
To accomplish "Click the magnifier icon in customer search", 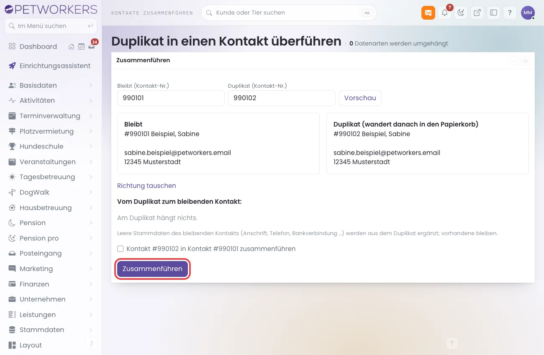I will 209,13.
